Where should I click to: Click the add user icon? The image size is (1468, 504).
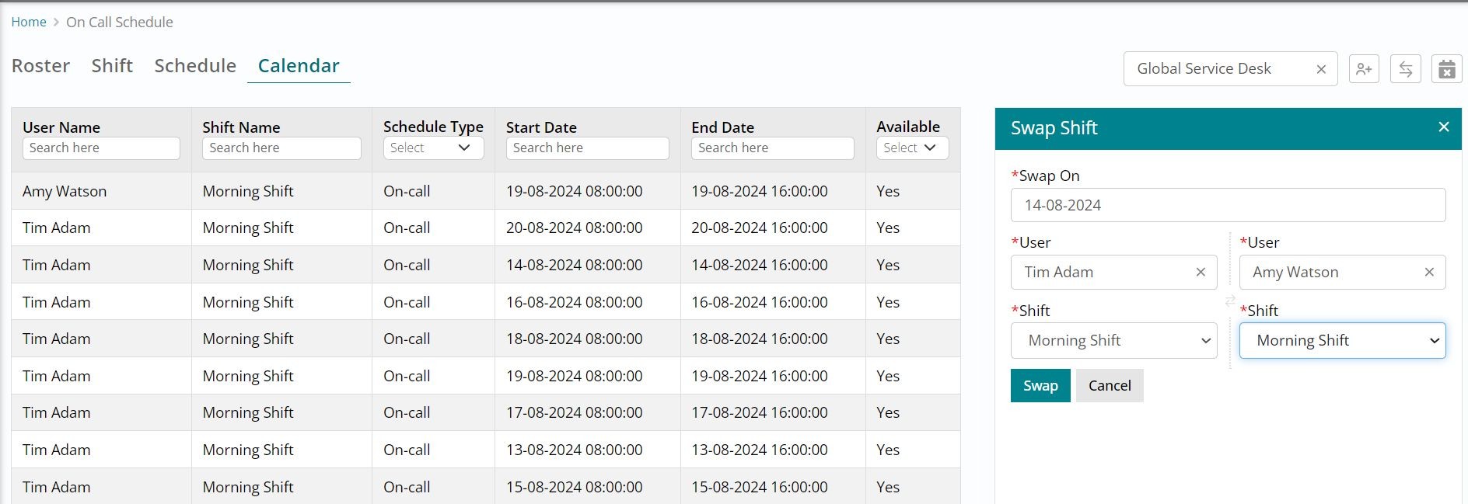pyautogui.click(x=1364, y=69)
